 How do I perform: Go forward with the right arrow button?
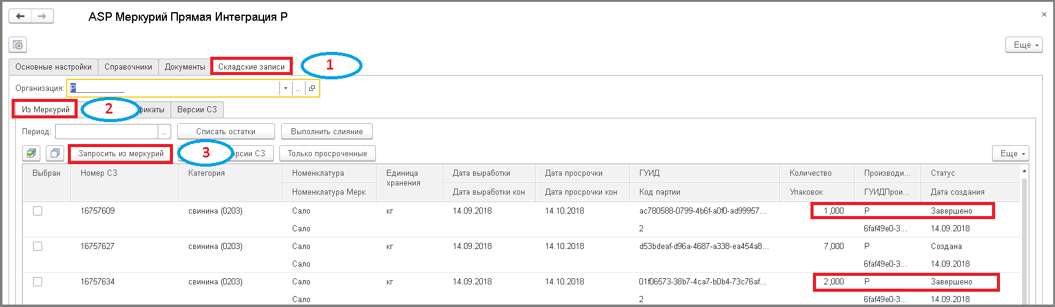click(42, 16)
